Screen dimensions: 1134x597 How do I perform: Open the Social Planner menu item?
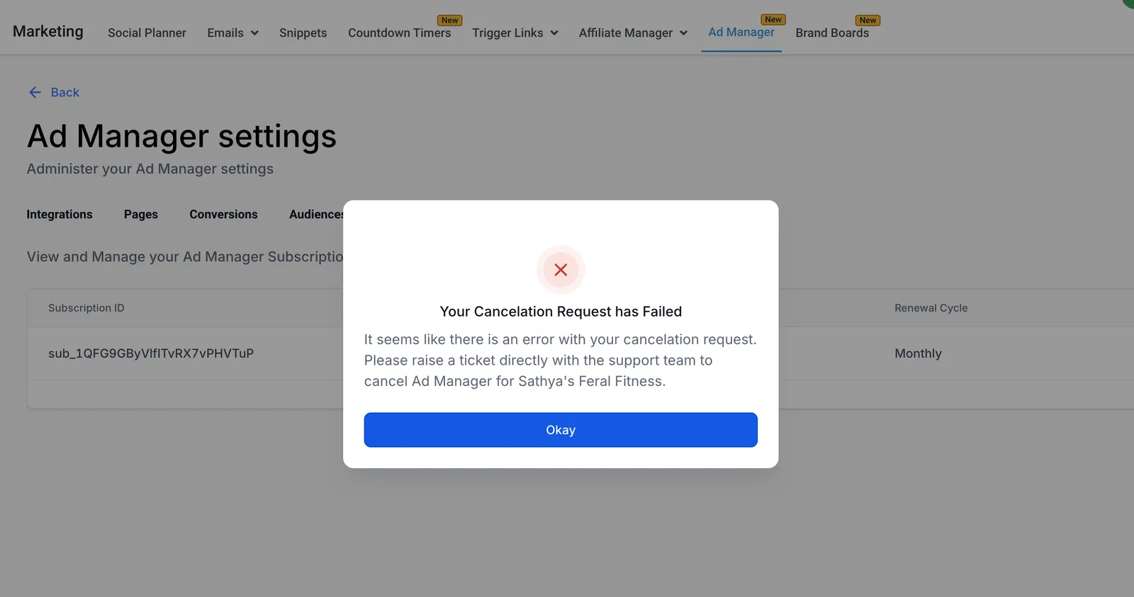(147, 33)
